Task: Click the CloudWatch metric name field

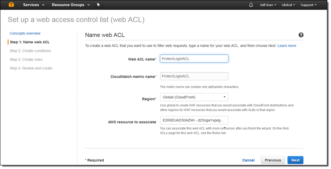Action: [x=194, y=76]
